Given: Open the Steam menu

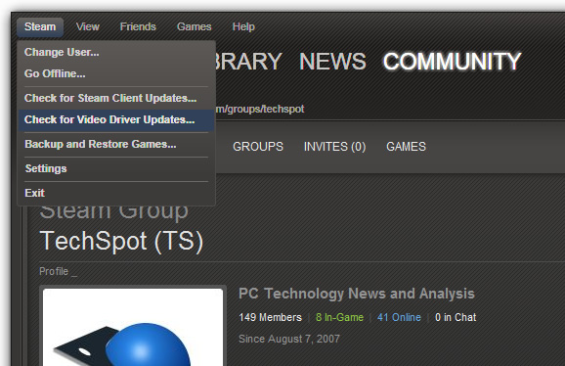Looking at the screenshot, I should (x=40, y=27).
